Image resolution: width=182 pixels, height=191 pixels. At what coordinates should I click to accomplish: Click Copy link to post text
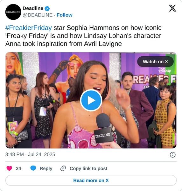point(88,168)
